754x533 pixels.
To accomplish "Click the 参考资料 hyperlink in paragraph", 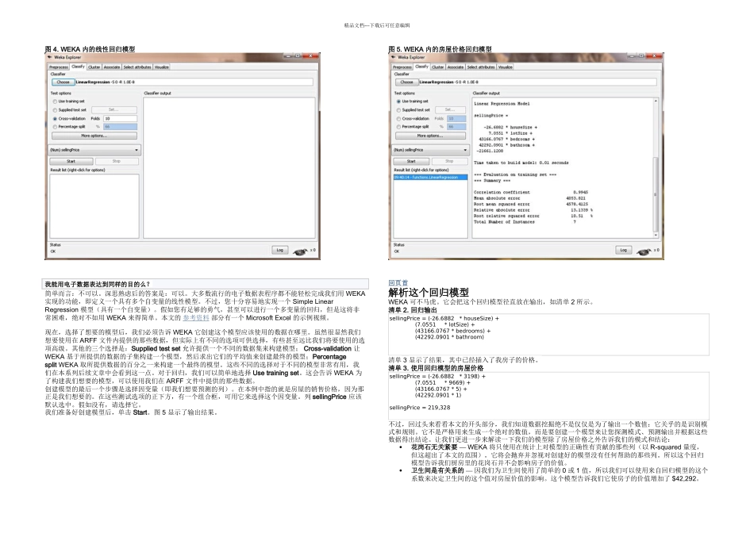I will click(x=196, y=318).
